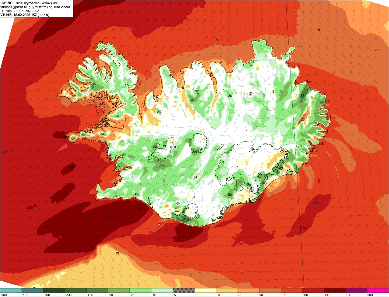Click the map value -26 in north-central Iceland
This screenshot has height=297, width=389.
coord(229,96)
